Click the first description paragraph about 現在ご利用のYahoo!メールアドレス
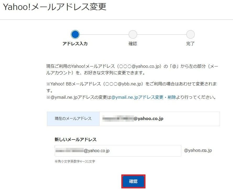Image resolution: width=233 pixels, height=191 pixels. pos(132,70)
